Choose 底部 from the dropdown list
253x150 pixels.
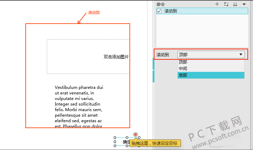(211, 75)
